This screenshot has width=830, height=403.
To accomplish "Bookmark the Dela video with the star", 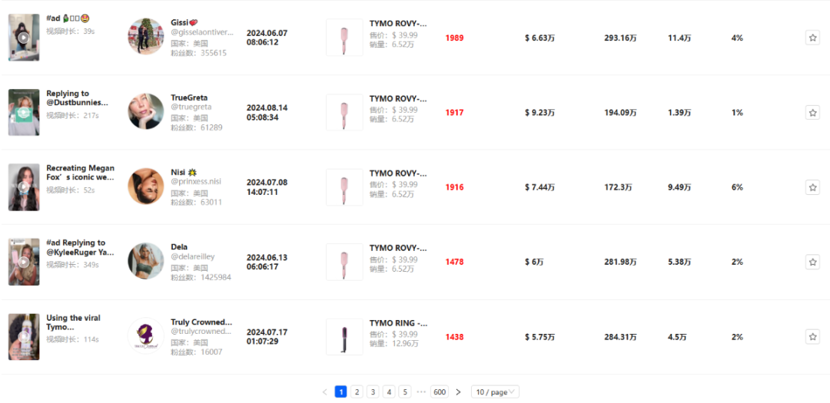I will [812, 262].
